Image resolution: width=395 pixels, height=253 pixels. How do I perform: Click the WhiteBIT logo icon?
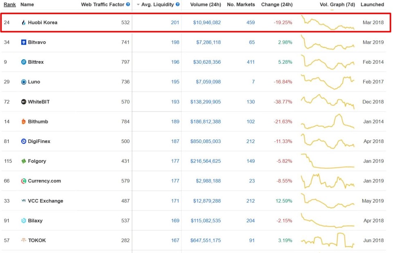(x=24, y=102)
